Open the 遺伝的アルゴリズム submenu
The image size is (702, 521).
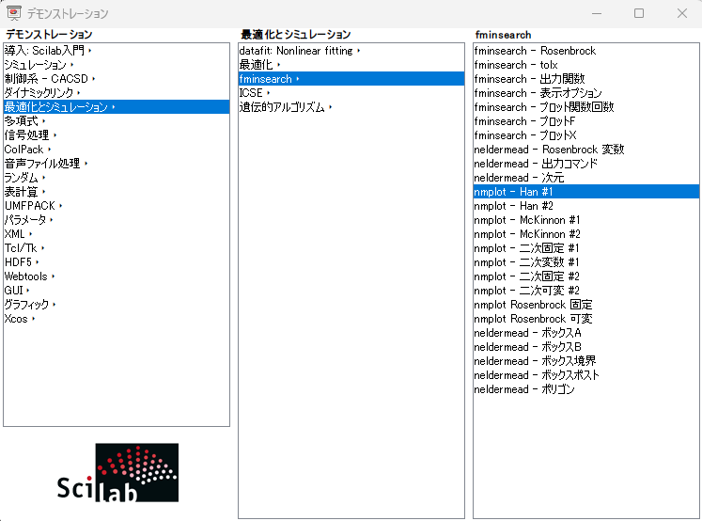pyautogui.click(x=283, y=107)
